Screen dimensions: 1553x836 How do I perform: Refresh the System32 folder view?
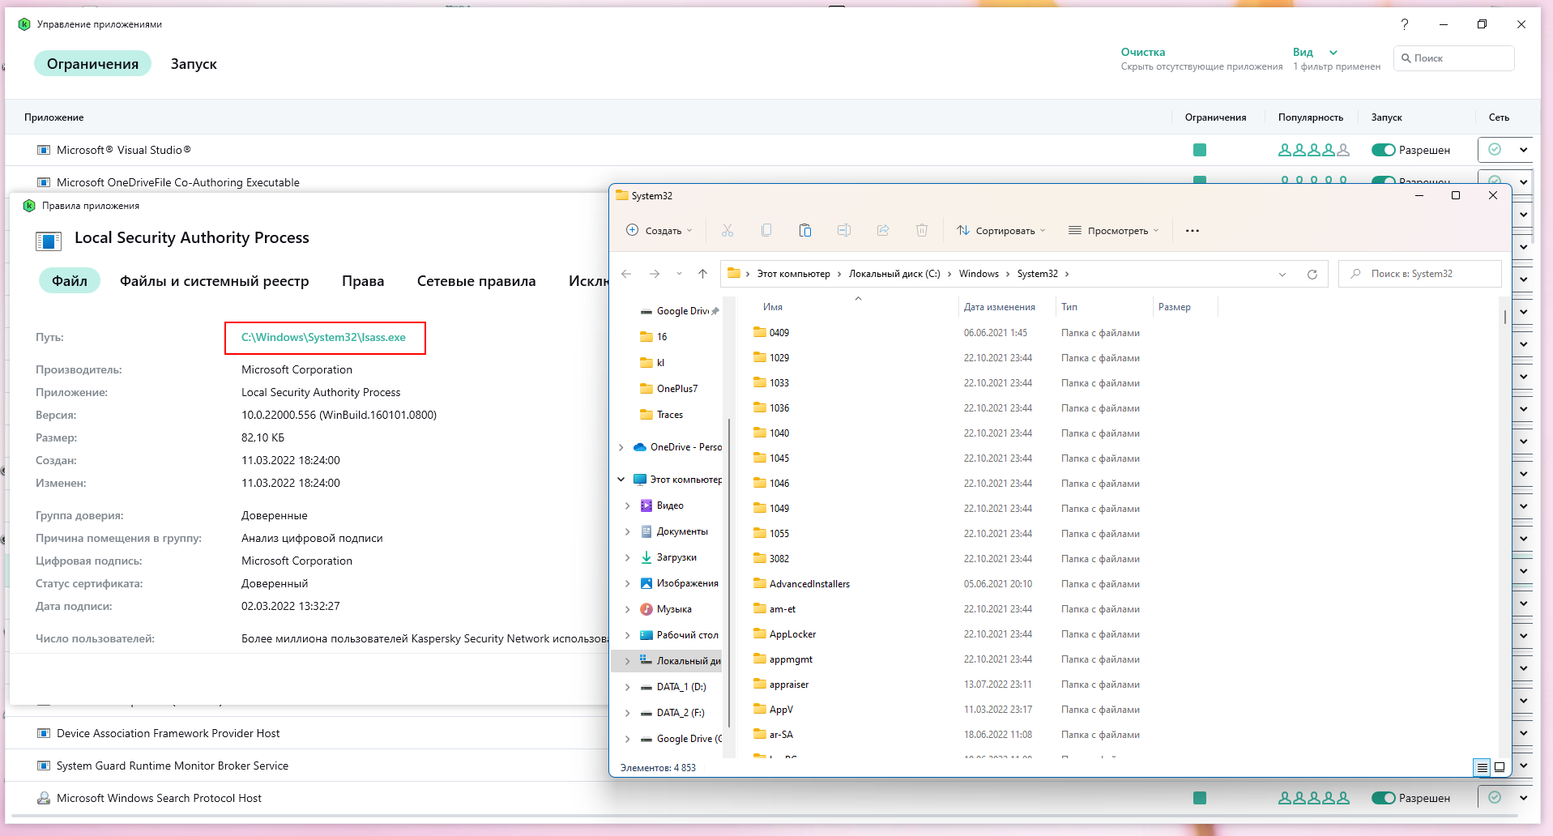(x=1312, y=275)
